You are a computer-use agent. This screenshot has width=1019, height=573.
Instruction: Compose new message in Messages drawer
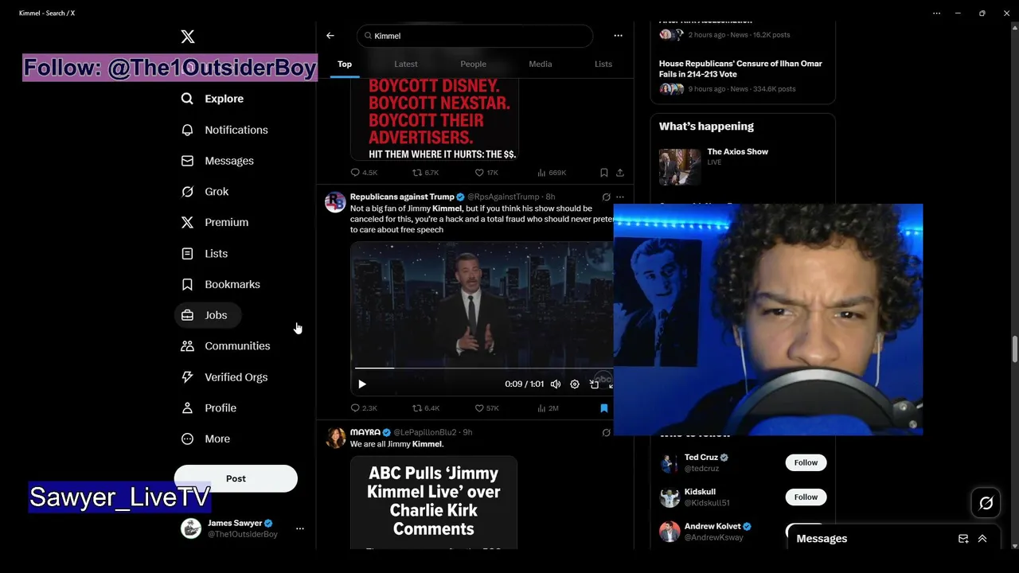pos(963,539)
